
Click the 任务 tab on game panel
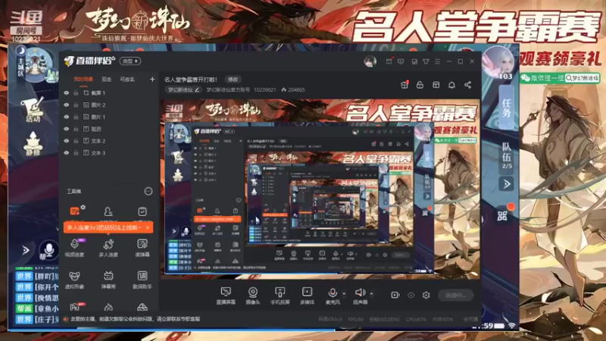pyautogui.click(x=506, y=108)
